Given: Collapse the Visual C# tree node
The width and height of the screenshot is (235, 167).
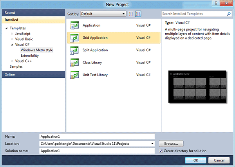Looking at the screenshot, I should [12, 45].
